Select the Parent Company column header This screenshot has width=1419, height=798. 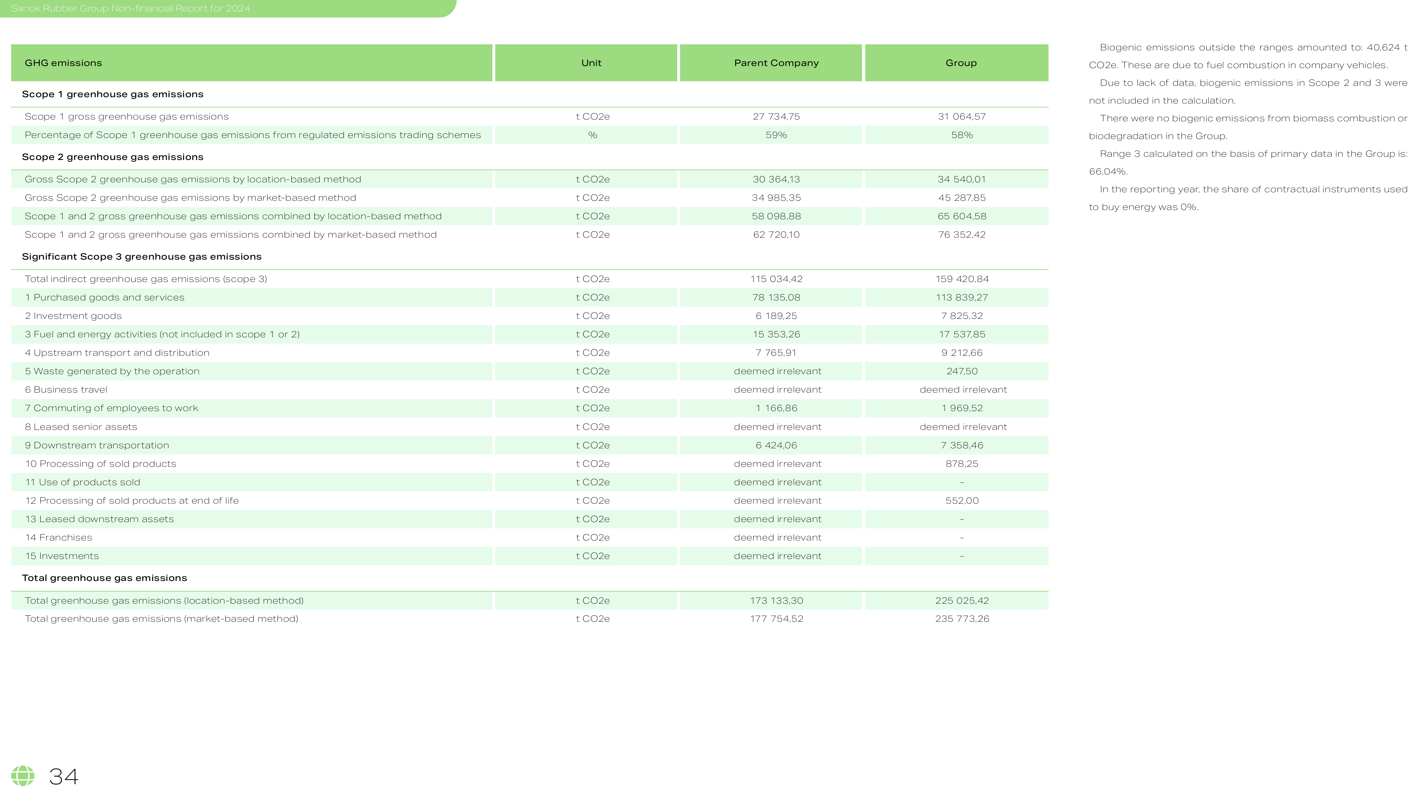[771, 63]
